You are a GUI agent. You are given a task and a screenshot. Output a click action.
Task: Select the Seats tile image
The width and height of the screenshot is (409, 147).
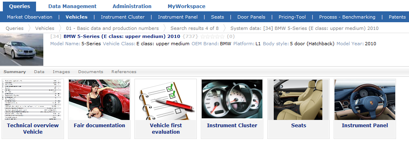tap(298, 100)
